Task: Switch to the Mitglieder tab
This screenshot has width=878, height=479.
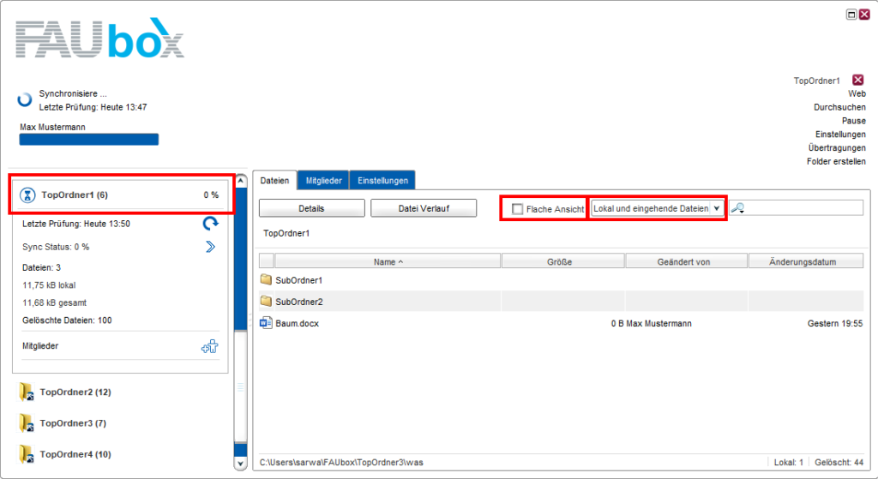Action: pos(323,181)
